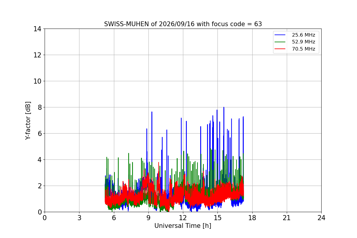The image size is (357, 238).
Task: Click the SWISS-MUHEN plot title
Action: click(183, 24)
